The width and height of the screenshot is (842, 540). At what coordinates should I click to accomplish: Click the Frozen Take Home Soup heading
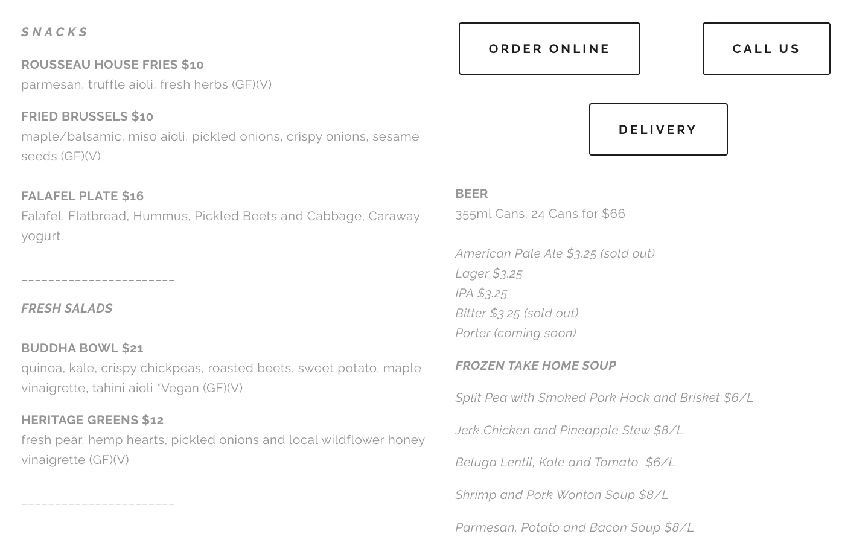[x=535, y=366]
